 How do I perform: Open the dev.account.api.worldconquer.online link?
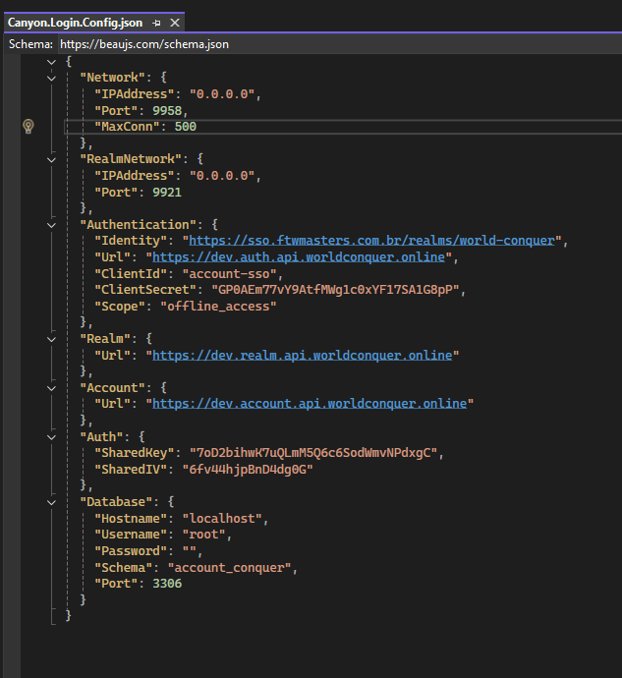point(310,404)
